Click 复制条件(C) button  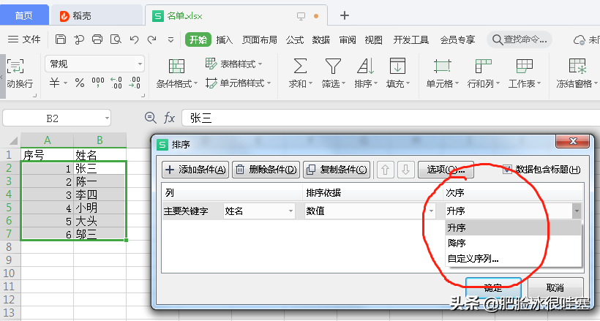coord(337,170)
